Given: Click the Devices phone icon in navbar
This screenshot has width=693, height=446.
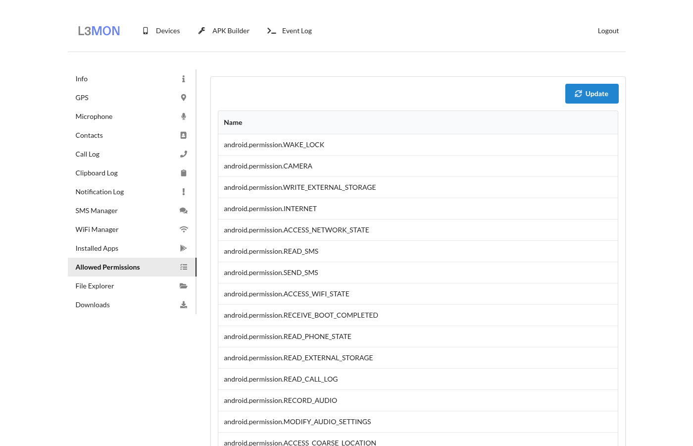Looking at the screenshot, I should point(146,31).
